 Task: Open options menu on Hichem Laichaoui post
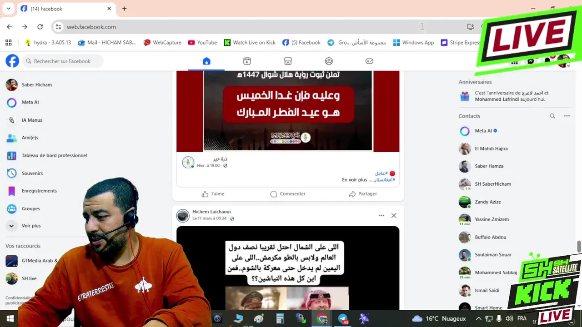[x=381, y=215]
